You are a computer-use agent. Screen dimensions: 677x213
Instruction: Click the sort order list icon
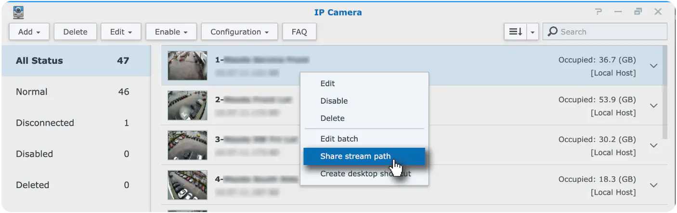(516, 32)
